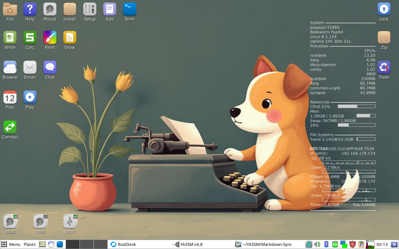Select the sda2 drive icon

pyautogui.click(x=40, y=221)
